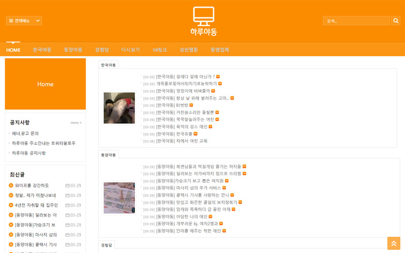Click the new badge beside 마사지 샵의 추가 서비스
Image resolution: width=405 pixels, height=253 pixels.
click(224, 188)
